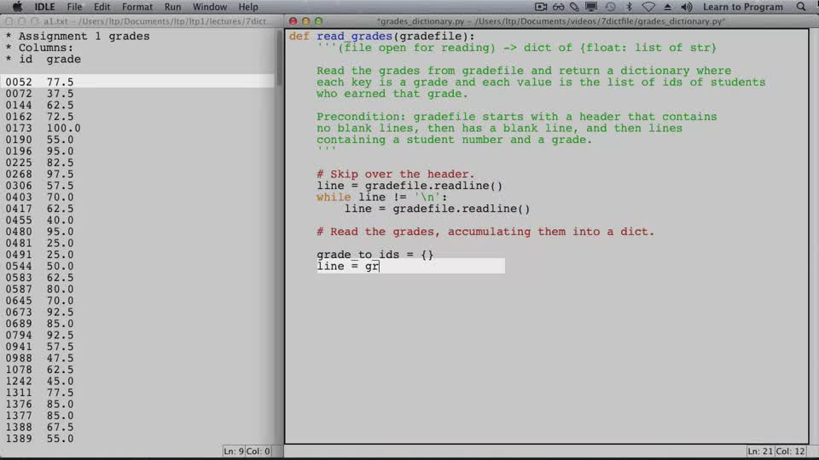Screen dimensions: 819x460
Task: Click the eject icon in menu bar
Action: point(667,7)
